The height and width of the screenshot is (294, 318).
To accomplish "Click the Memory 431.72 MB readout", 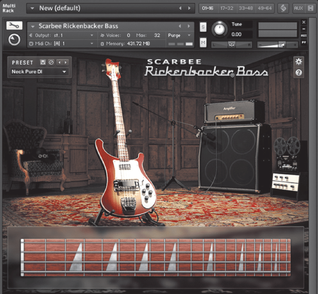I will (x=138, y=44).
